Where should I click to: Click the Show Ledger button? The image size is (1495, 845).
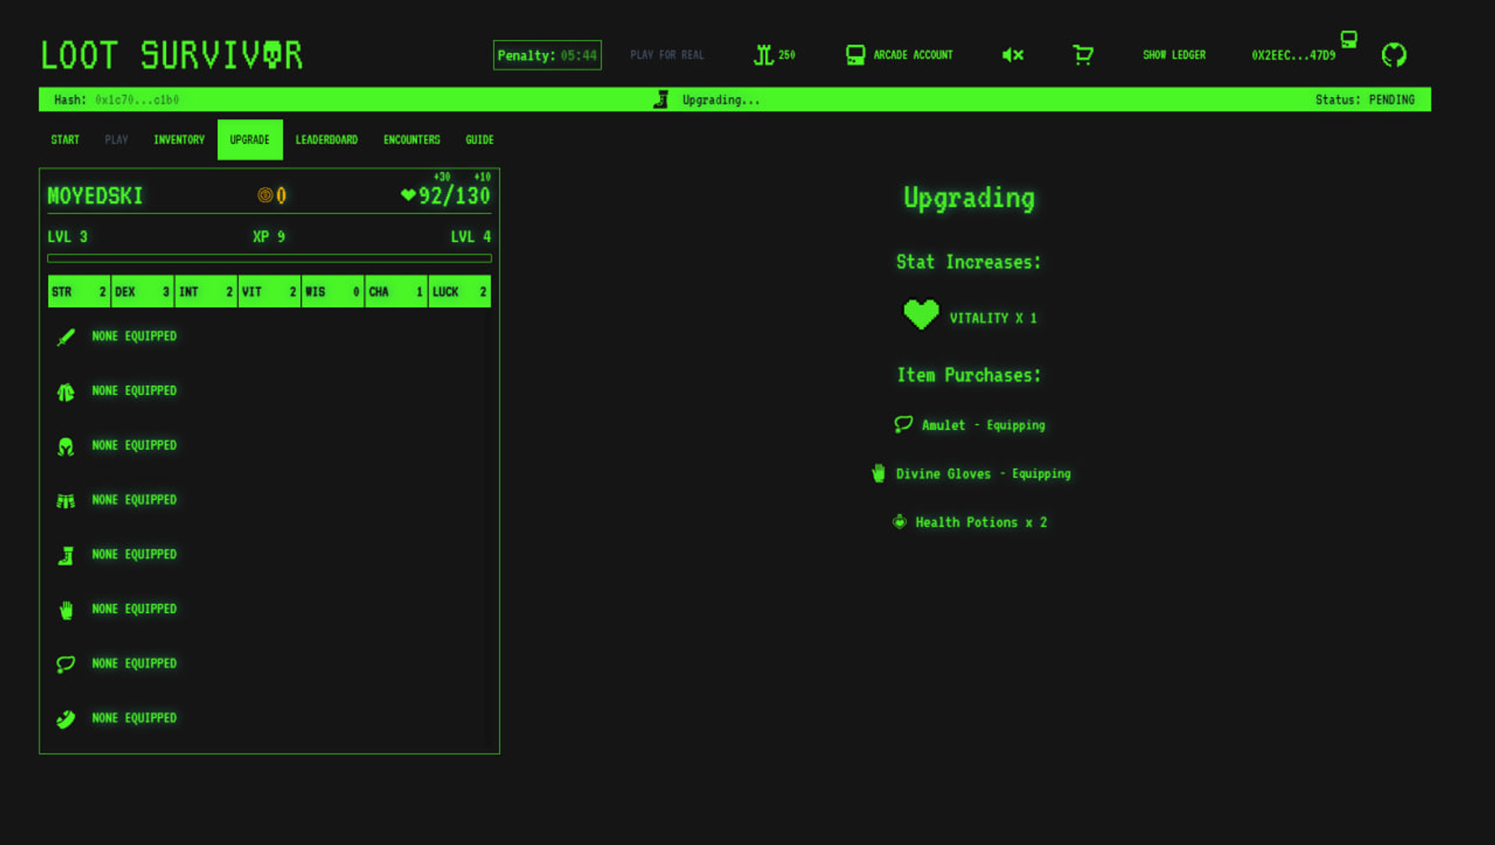pyautogui.click(x=1174, y=55)
